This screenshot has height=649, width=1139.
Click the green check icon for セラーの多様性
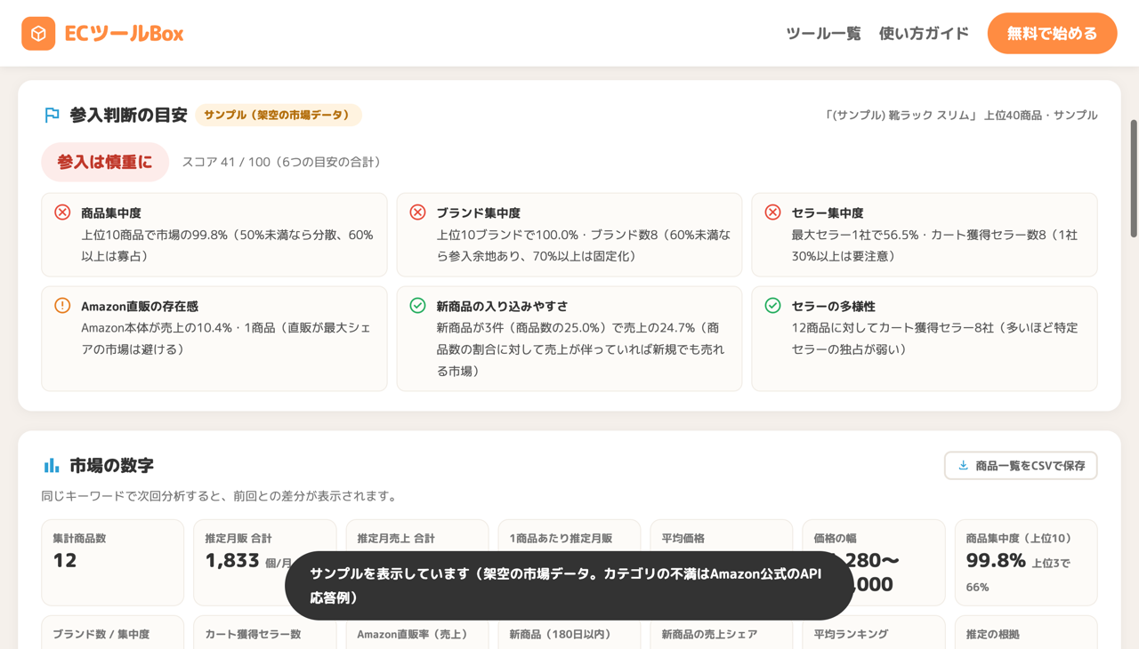[772, 305]
